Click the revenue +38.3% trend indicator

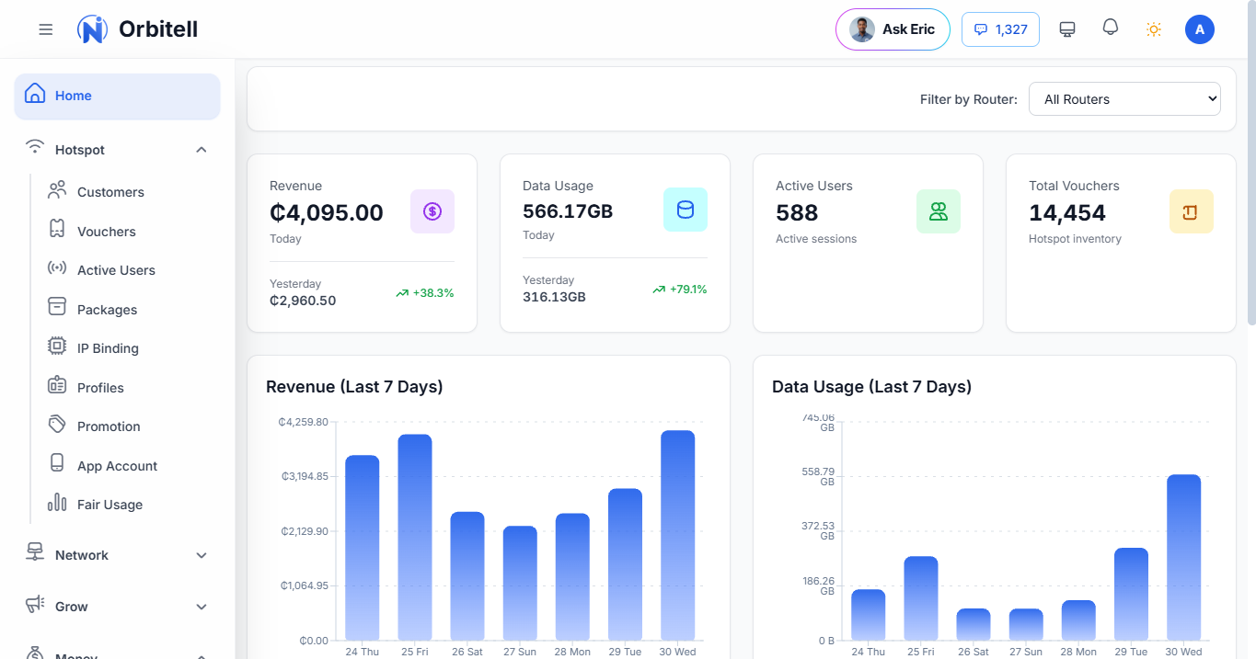(425, 293)
